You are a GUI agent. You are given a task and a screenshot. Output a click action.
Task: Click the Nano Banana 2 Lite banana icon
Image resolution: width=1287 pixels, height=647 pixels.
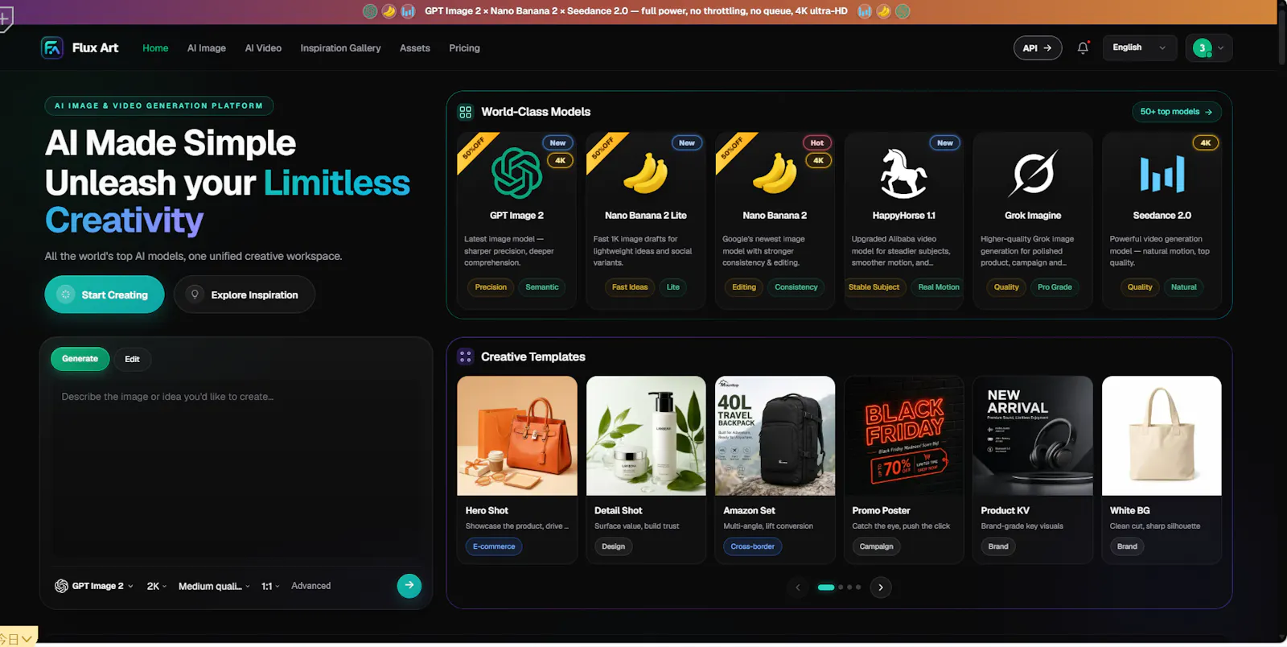(646, 173)
